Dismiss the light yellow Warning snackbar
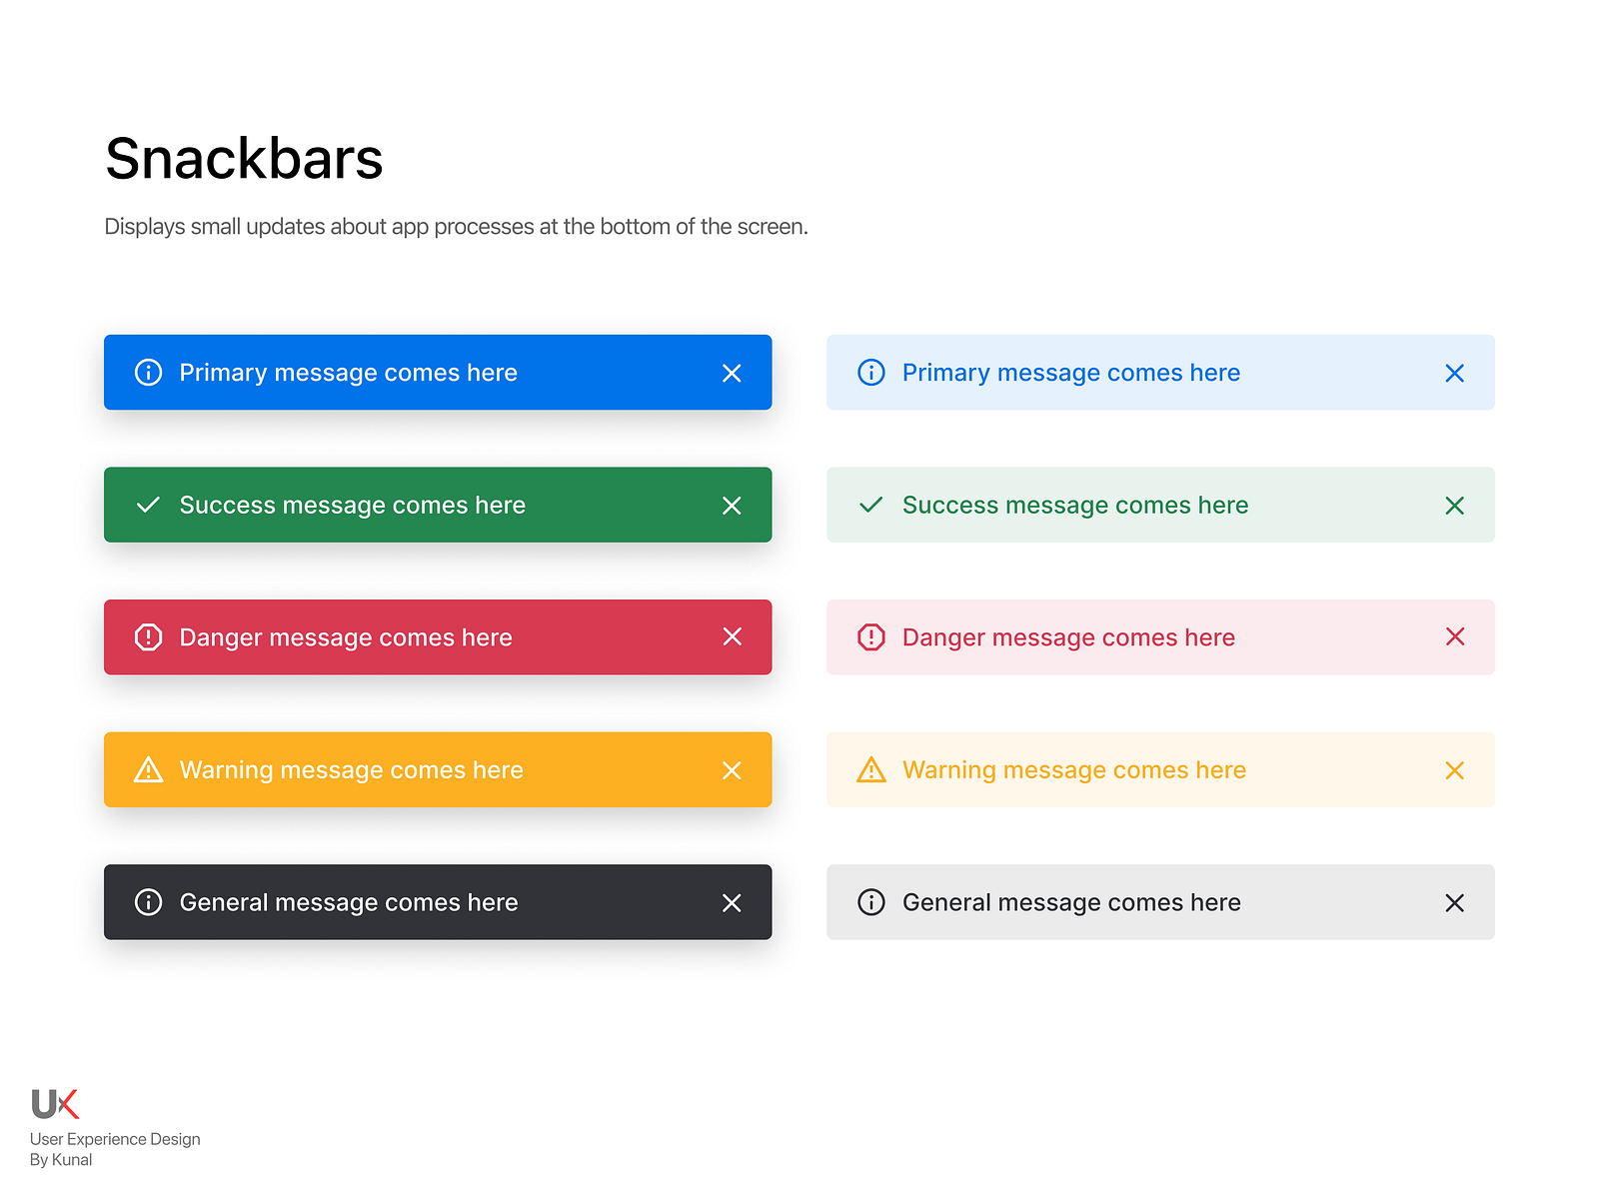The width and height of the screenshot is (1599, 1199). [x=1454, y=769]
